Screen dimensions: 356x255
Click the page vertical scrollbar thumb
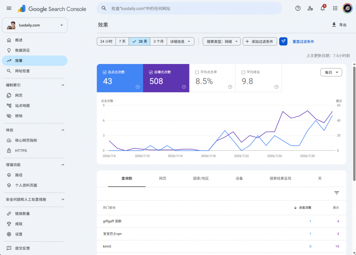click(x=354, y=123)
